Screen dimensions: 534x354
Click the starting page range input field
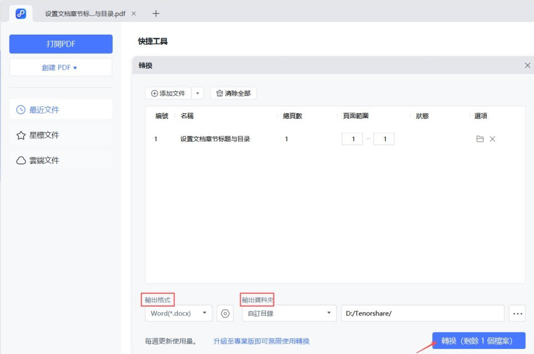[x=352, y=139]
